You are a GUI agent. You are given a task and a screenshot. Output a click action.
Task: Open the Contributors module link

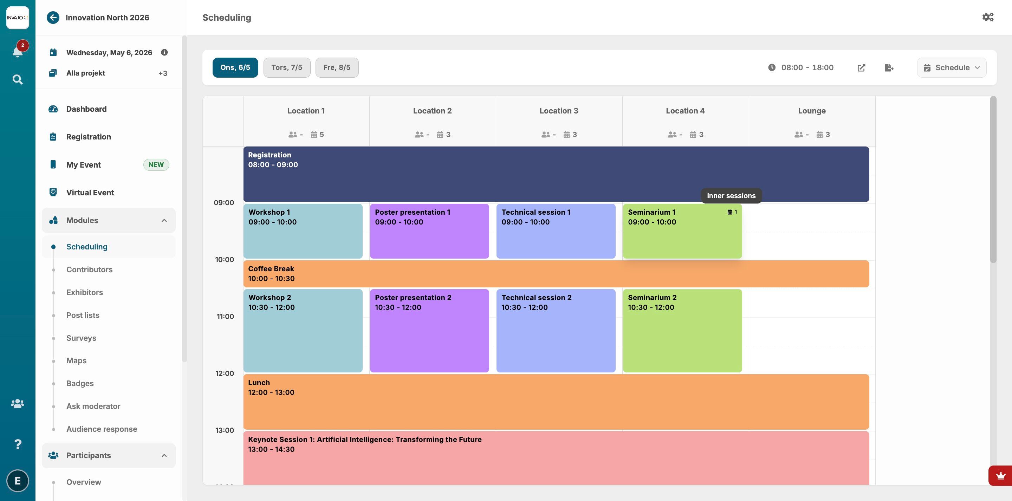tap(89, 269)
